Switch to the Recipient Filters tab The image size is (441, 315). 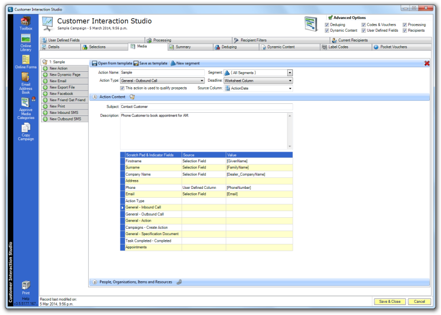pyautogui.click(x=254, y=41)
